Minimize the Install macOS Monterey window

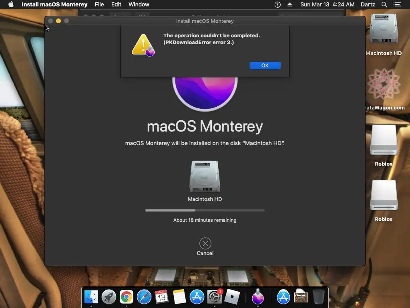pos(58,21)
